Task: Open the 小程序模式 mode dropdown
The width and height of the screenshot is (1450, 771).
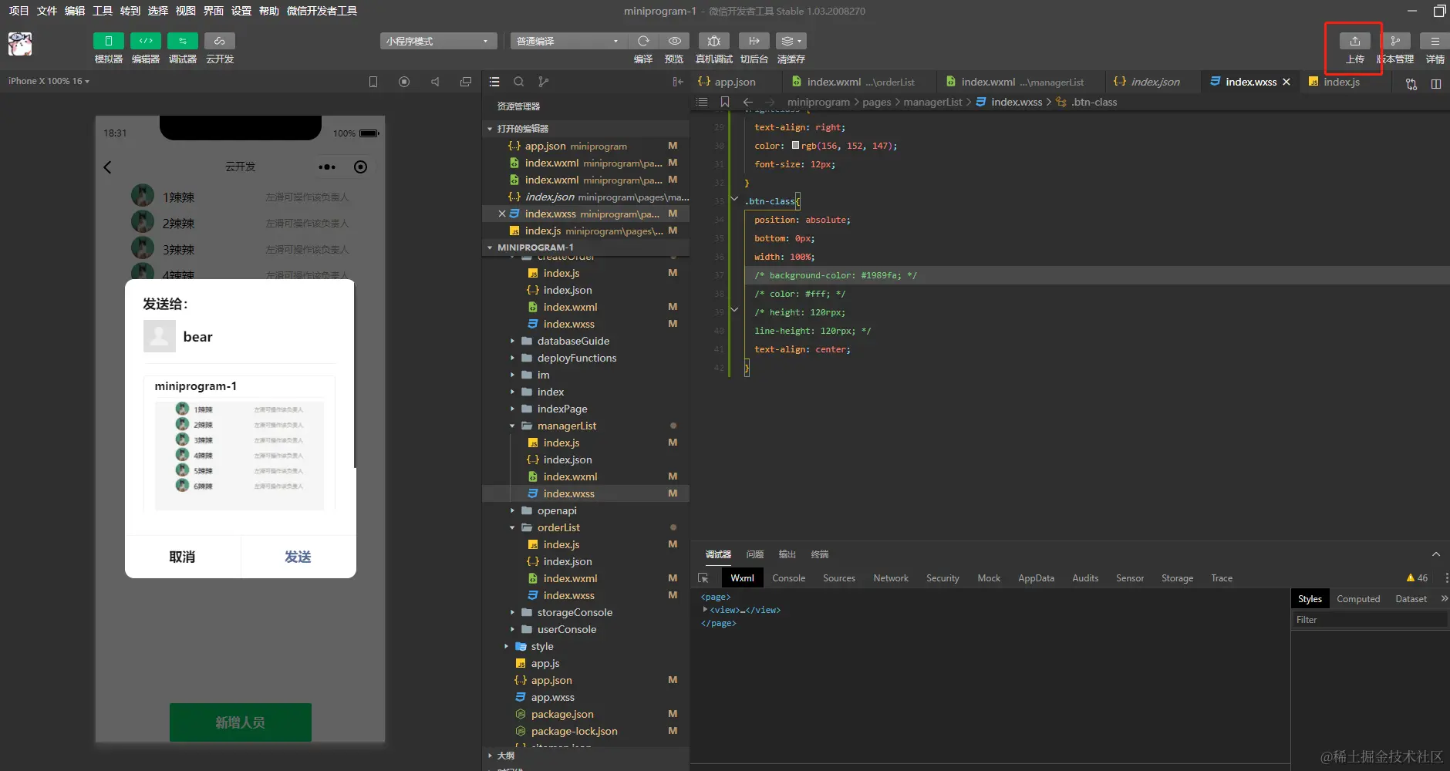Action: click(x=437, y=42)
